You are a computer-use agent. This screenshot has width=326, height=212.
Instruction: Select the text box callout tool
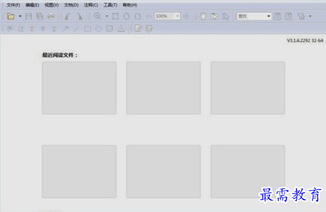(110, 29)
